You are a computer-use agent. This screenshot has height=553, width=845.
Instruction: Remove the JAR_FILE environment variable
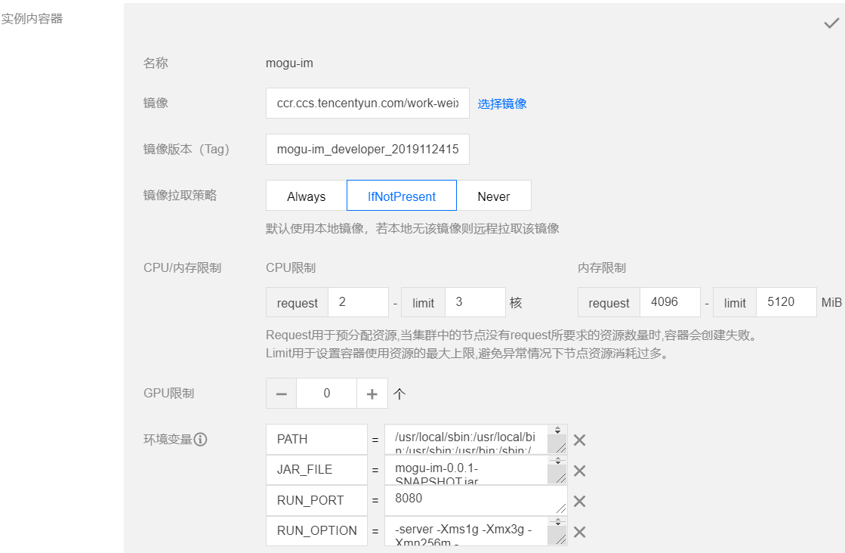click(x=579, y=470)
